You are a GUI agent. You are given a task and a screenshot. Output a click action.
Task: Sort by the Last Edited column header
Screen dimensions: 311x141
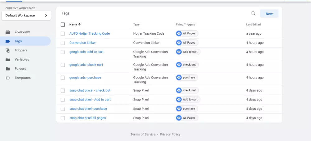tap(253, 24)
